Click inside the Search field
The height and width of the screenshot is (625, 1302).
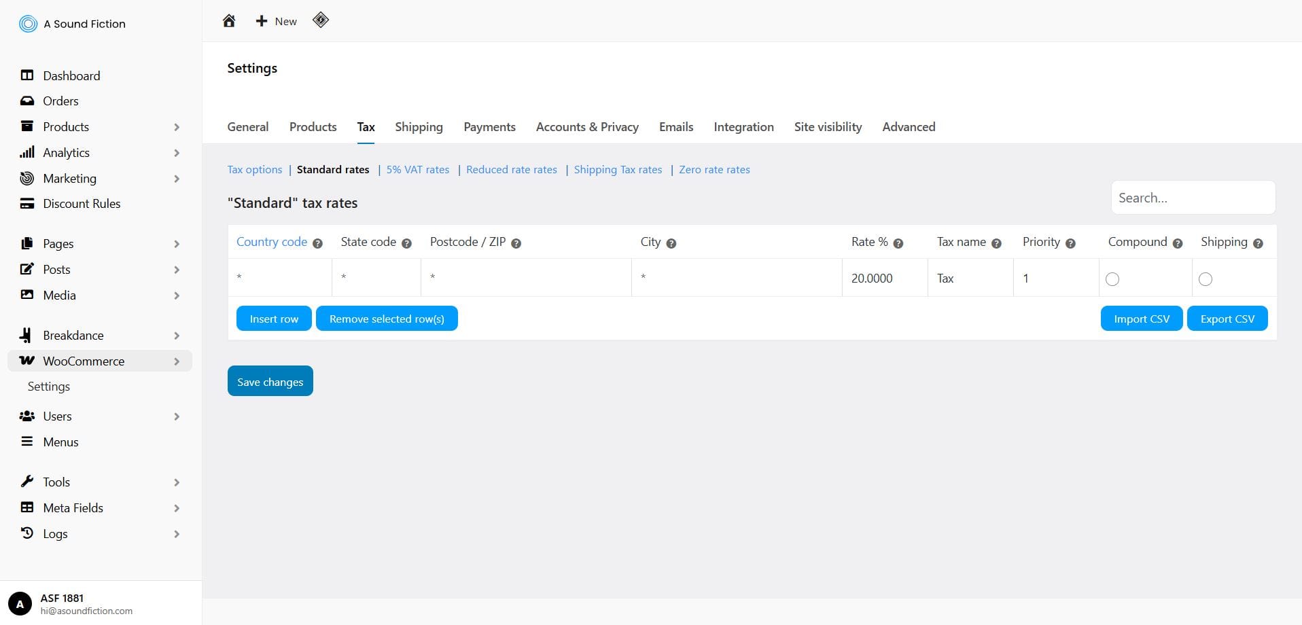pos(1193,198)
